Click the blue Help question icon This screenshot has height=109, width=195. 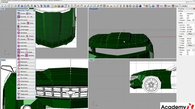153,6
